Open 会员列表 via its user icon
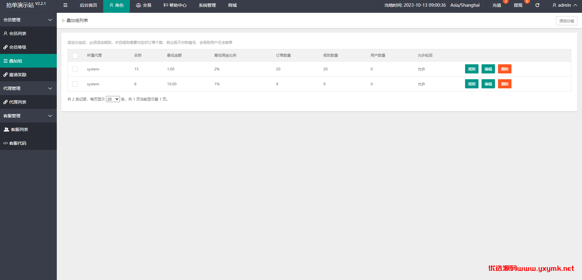Screen dimensions: 582x280 [x=5, y=34]
